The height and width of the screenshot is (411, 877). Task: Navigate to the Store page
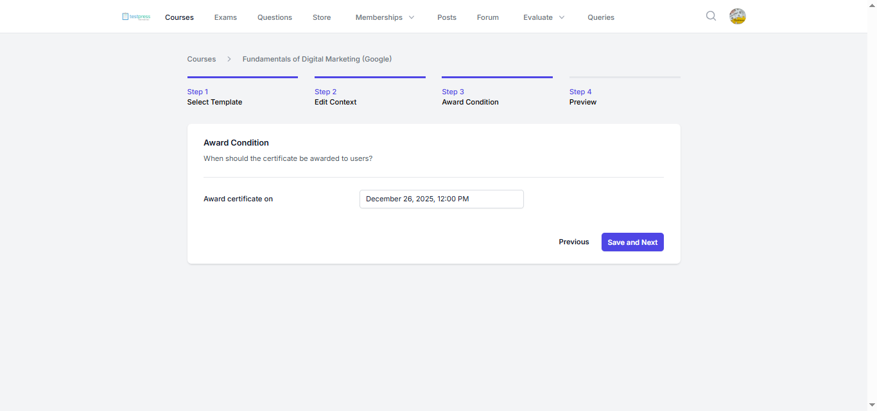click(x=322, y=17)
